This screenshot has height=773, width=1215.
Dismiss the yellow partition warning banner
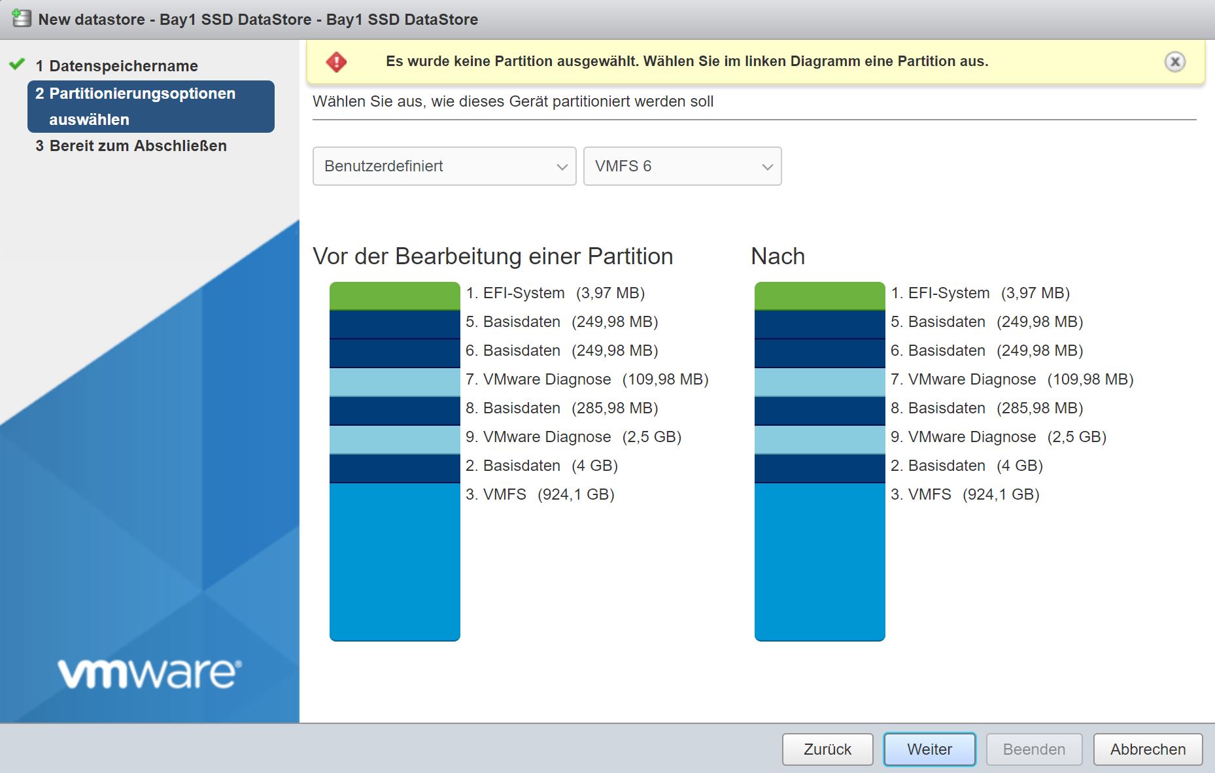1174,61
